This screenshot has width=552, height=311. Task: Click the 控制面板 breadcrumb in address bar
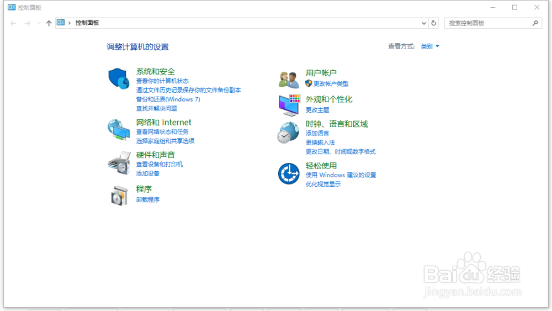(87, 23)
